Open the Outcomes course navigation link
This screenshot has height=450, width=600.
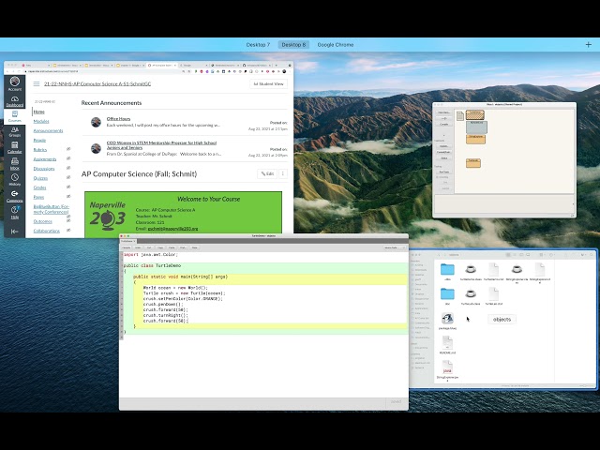pyautogui.click(x=43, y=221)
